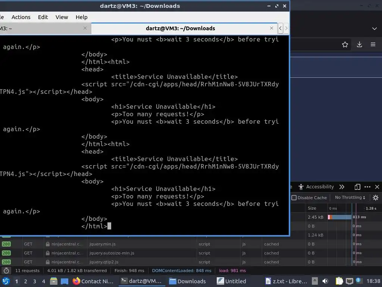The height and width of the screenshot is (287, 382).
Task: Click the 200 status badge for jquery.qtip2.js
Action: click(6, 262)
